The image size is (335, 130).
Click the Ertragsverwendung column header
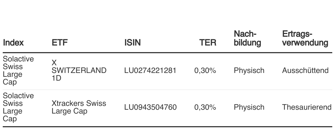pyautogui.click(x=305, y=39)
